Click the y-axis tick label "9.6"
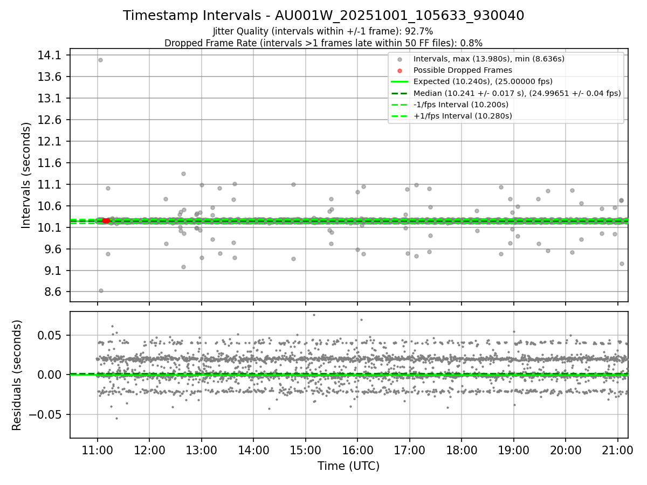The width and height of the screenshot is (647, 485). pyautogui.click(x=53, y=250)
